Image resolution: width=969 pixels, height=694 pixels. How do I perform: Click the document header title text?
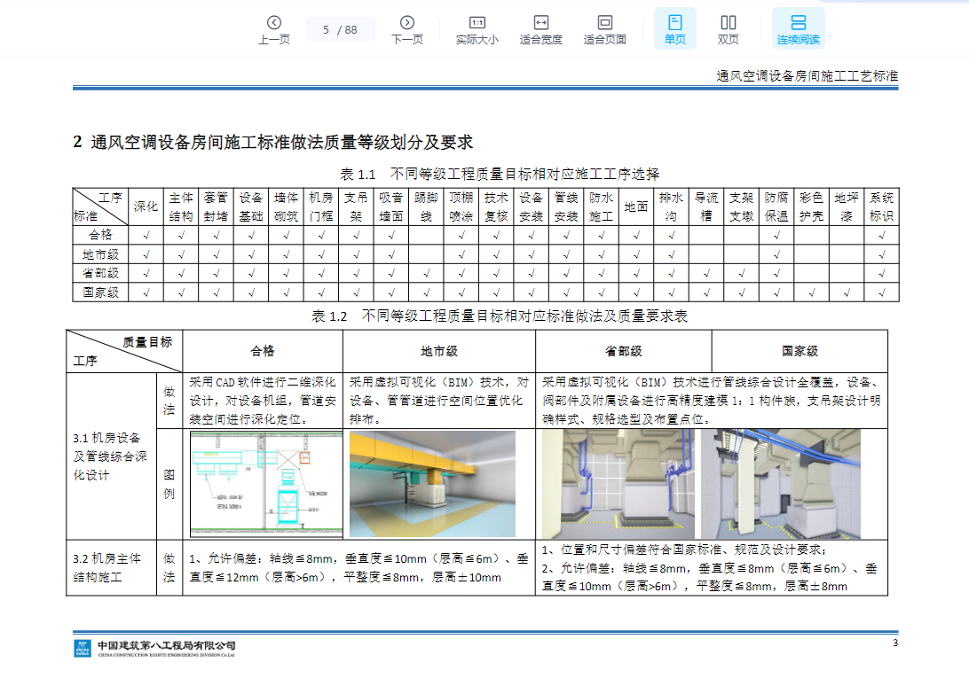coord(807,76)
